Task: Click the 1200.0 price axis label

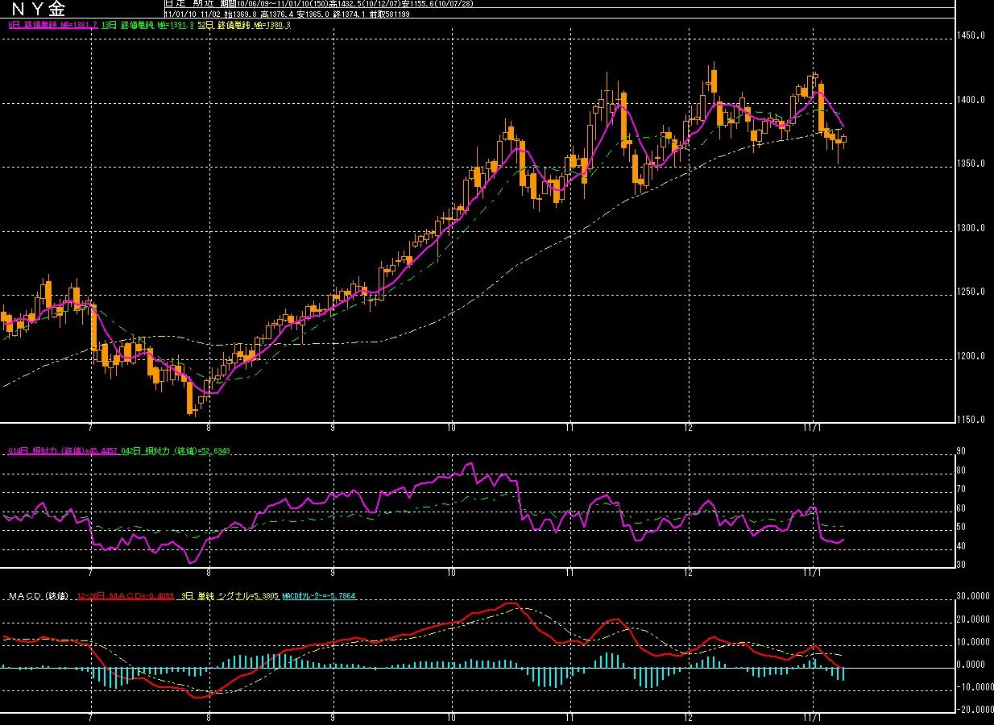Action: point(972,356)
